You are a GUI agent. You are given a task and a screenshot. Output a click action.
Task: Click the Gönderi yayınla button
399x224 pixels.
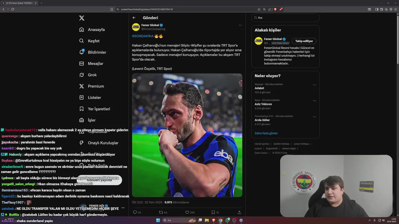point(99,180)
